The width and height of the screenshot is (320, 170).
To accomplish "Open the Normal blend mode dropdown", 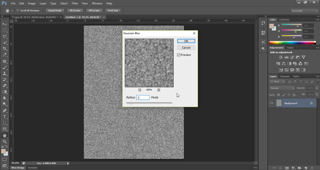I will [x=282, y=88].
